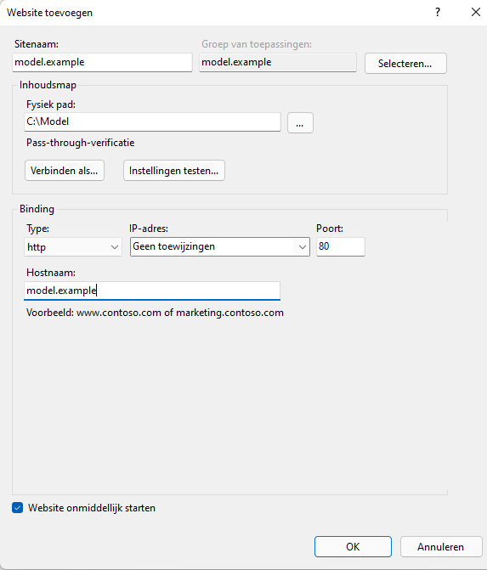Click the Selecteren... button
Viewport: 487px width, 570px height.
point(405,64)
